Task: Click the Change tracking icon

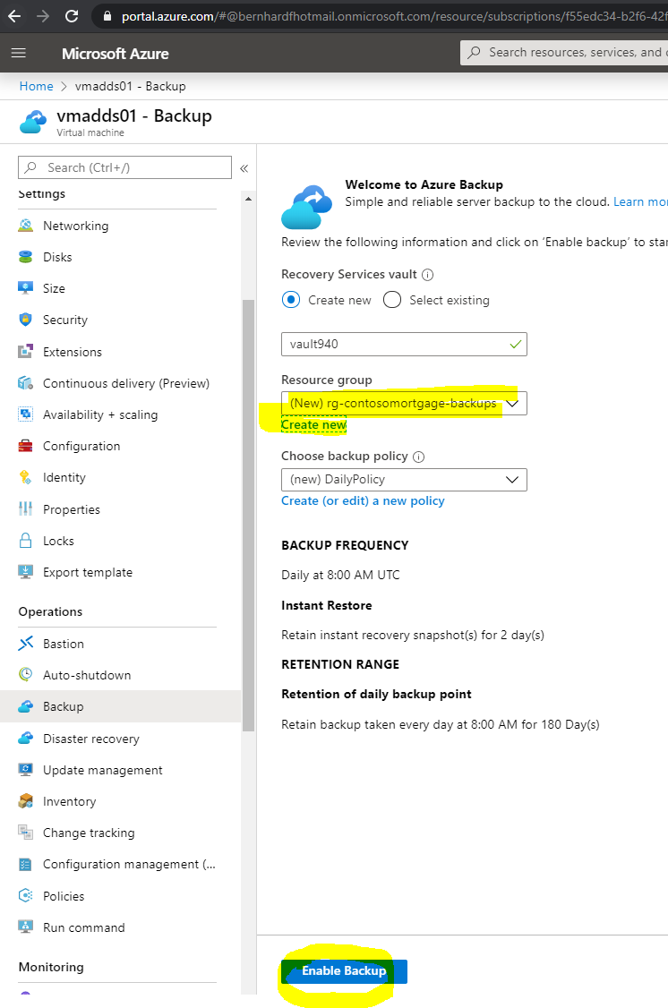Action: coord(26,833)
